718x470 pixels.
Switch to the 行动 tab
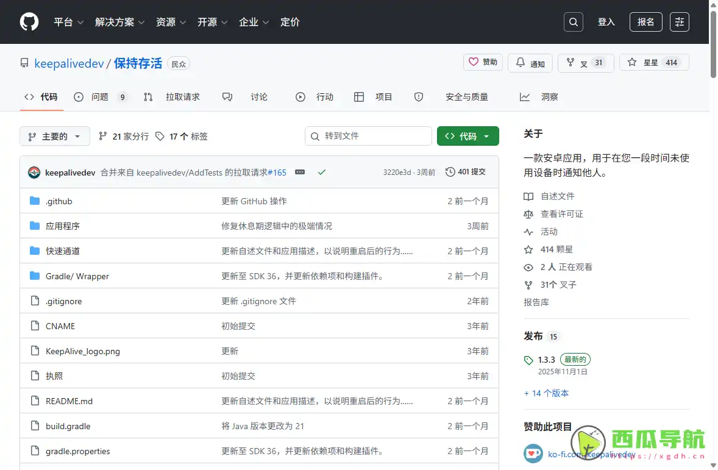315,97
